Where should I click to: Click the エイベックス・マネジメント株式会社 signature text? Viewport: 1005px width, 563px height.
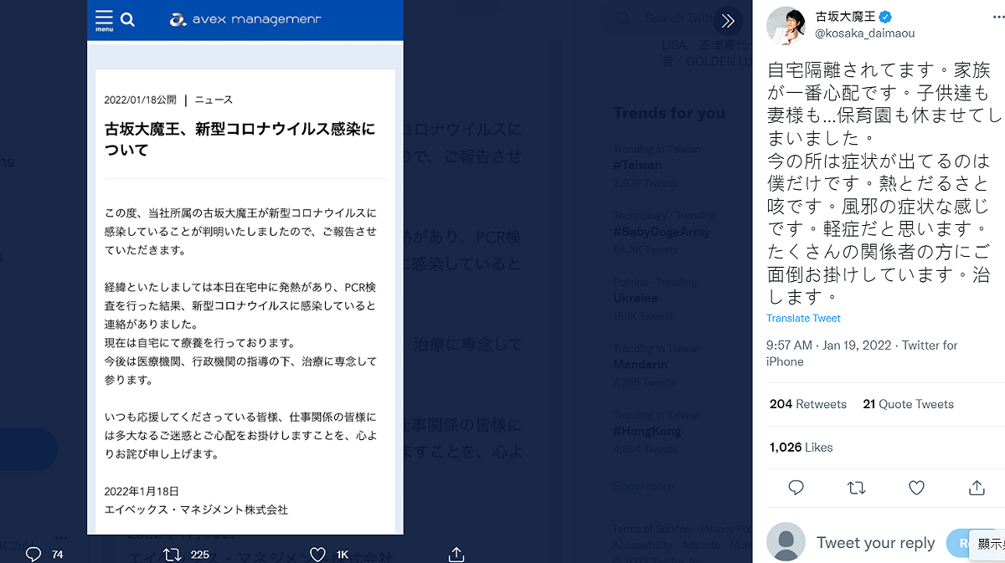pyautogui.click(x=196, y=509)
